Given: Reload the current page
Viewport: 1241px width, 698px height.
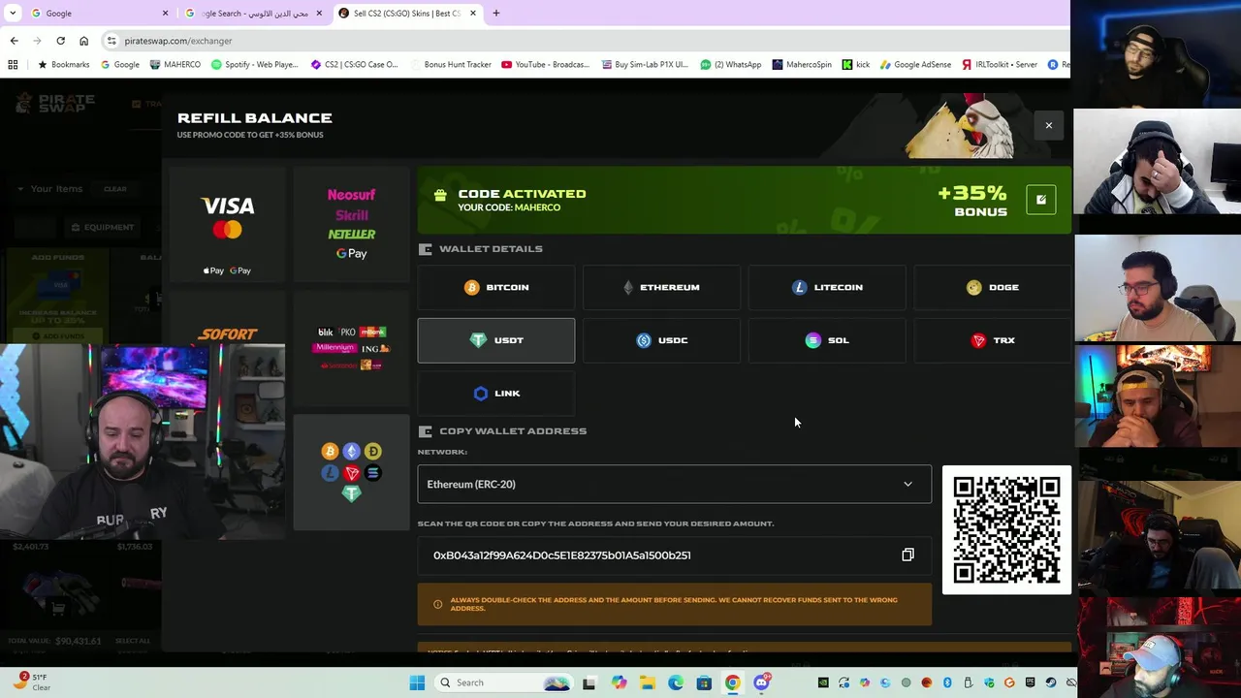Looking at the screenshot, I should click(x=60, y=41).
